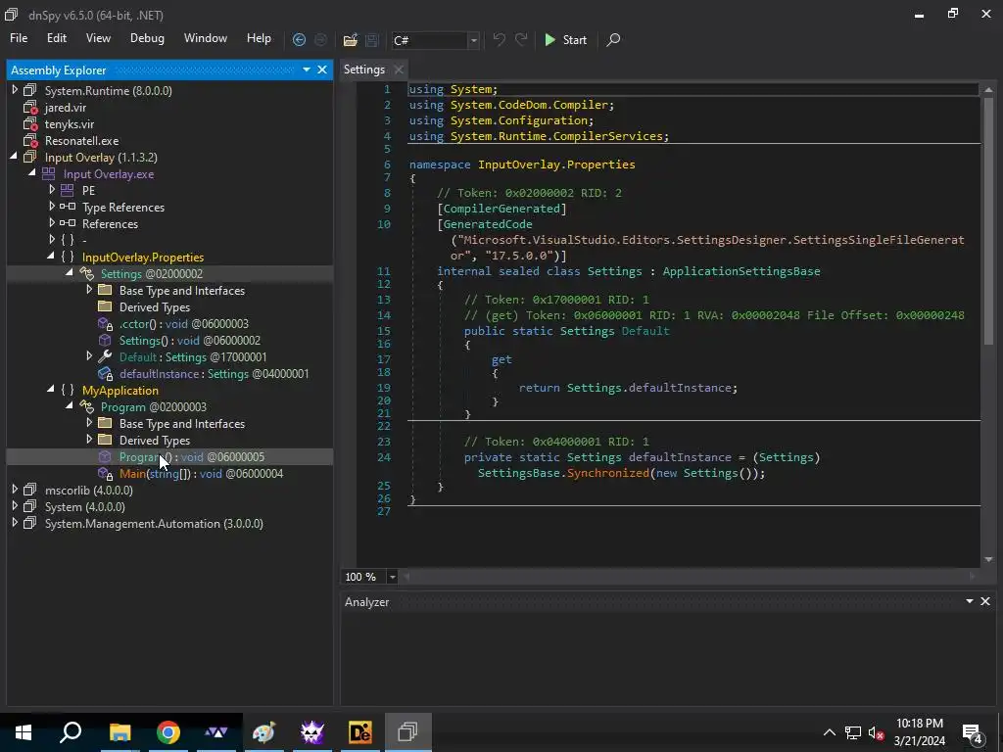The height and width of the screenshot is (752, 1003).
Task: Open the File menu
Action: pyautogui.click(x=19, y=38)
